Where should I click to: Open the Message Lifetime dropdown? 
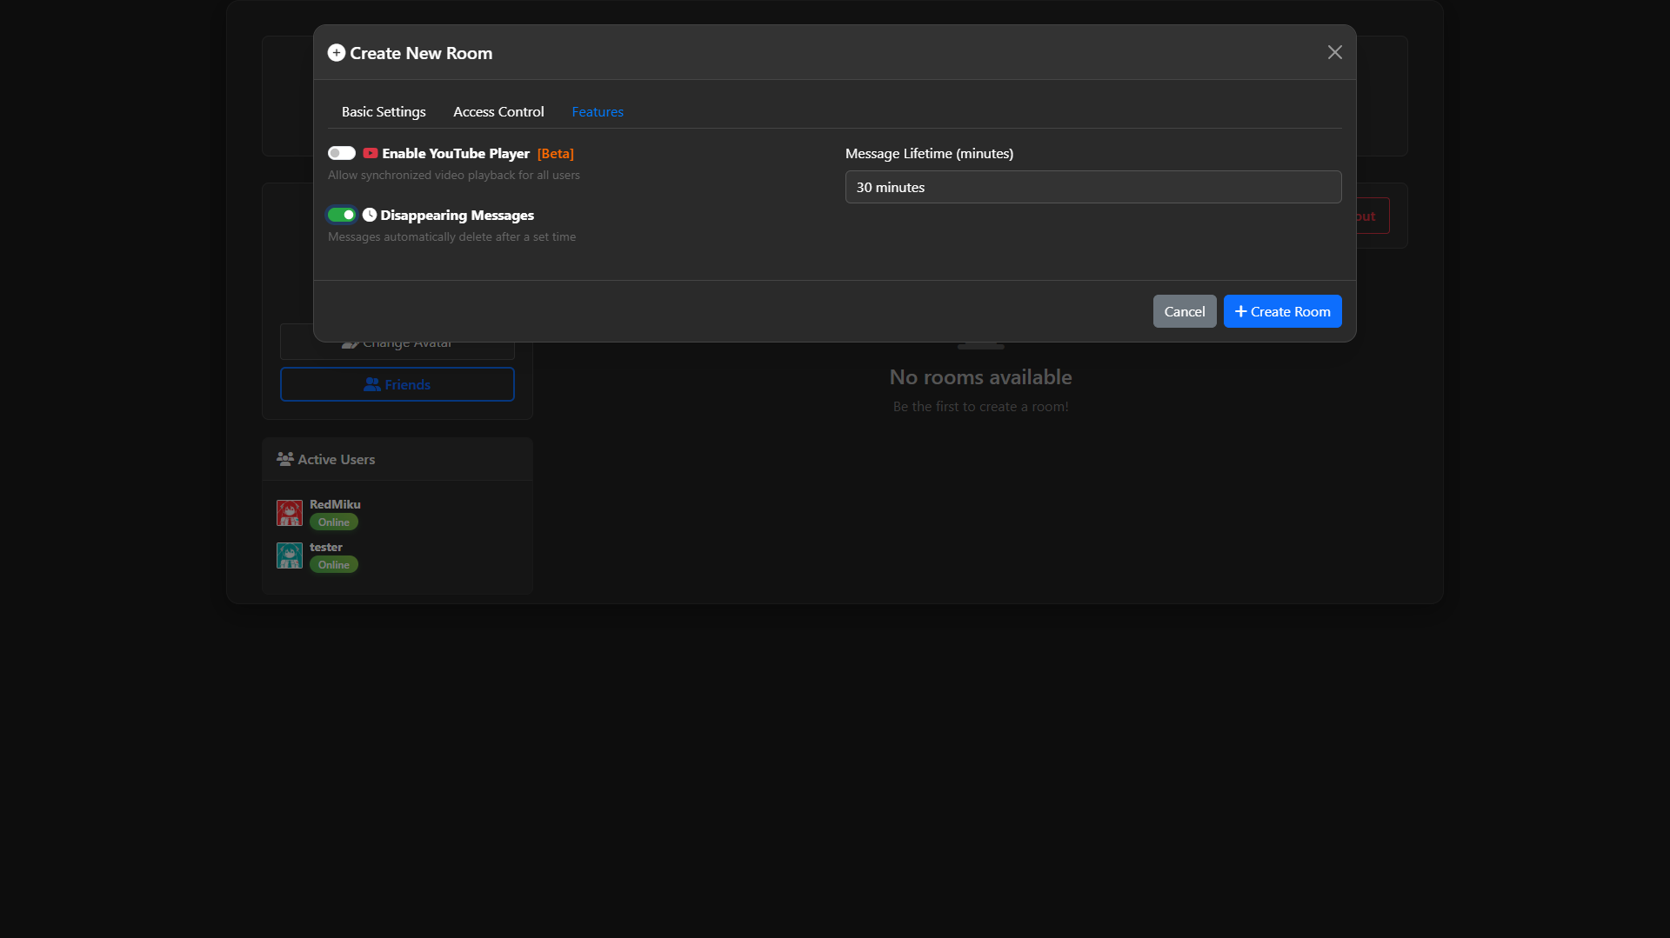coord(1092,187)
